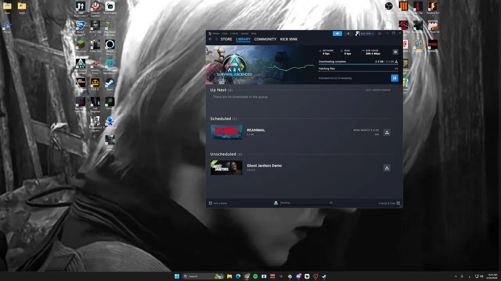501x281 pixels.
Task: Select the SILENT HILL 2 desktop icon
Action: 95,28
